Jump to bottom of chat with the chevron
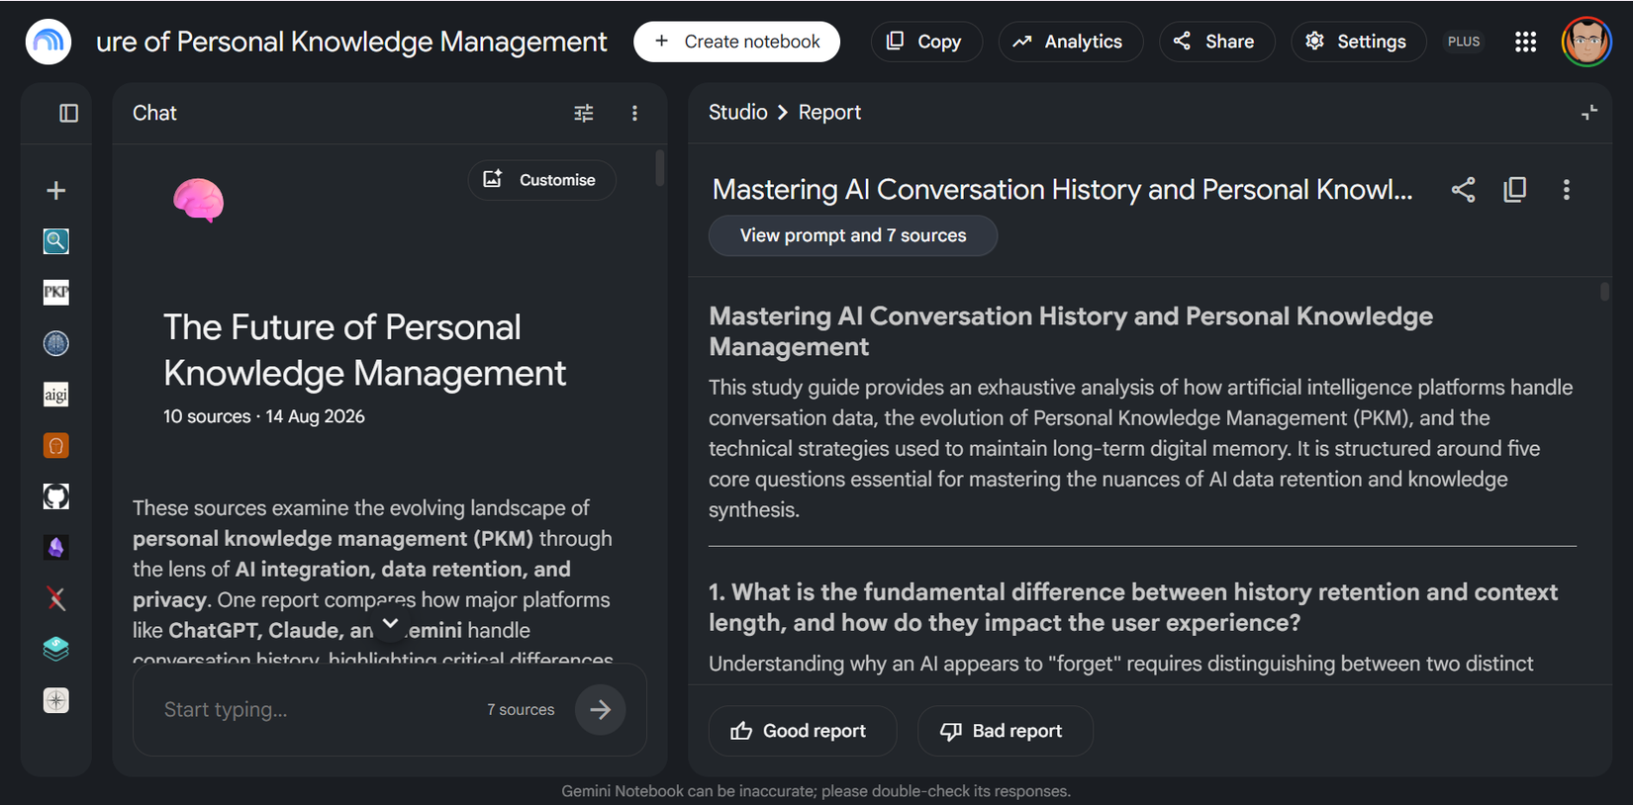1633x805 pixels. click(x=390, y=623)
